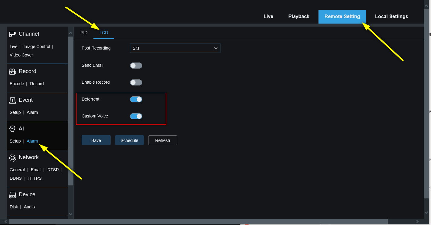Viewport: 431px width, 225px height.
Task: Open Image Control under Channel
Action: 37,47
